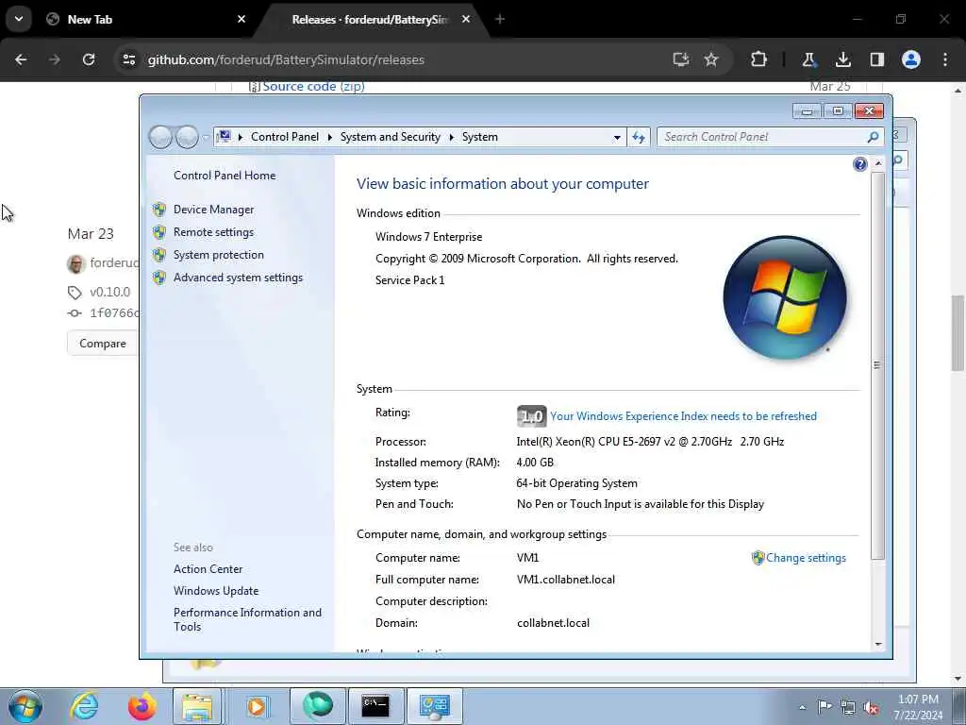Open Firefox from the taskbar

pyautogui.click(x=142, y=706)
